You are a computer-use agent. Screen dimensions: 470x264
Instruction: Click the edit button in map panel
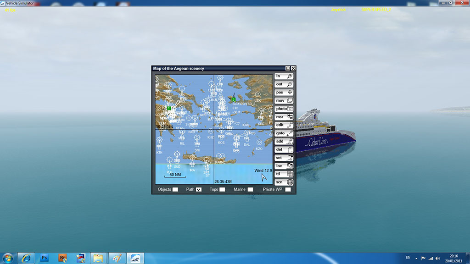pos(284,125)
